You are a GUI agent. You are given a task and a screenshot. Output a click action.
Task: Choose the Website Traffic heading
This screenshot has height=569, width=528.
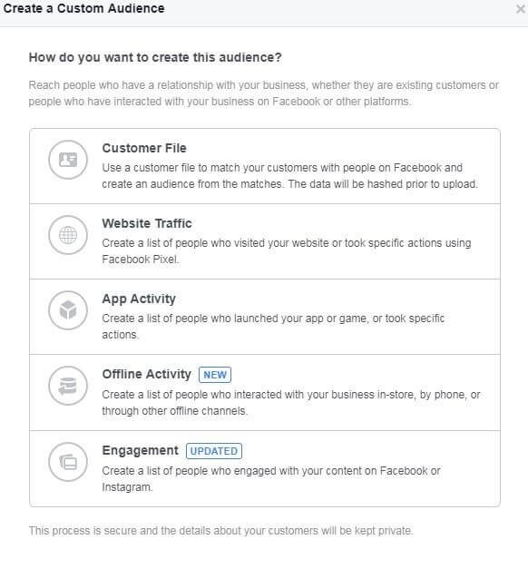[147, 223]
